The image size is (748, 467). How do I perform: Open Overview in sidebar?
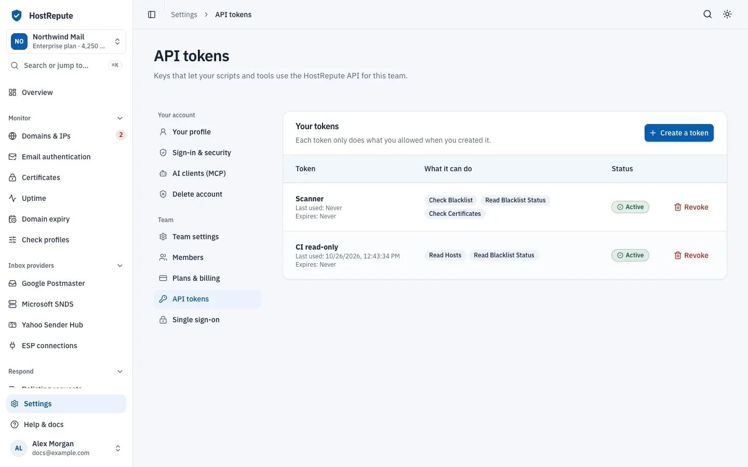[66, 92]
